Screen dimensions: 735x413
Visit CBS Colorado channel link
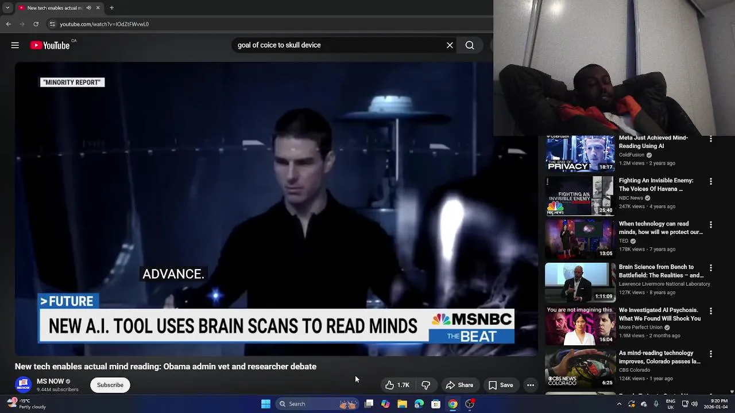635,370
